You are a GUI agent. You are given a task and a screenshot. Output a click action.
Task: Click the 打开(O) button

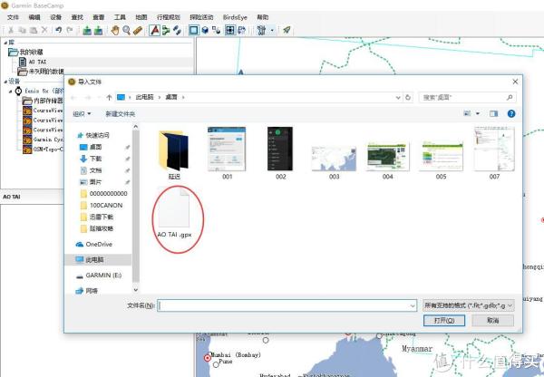pyautogui.click(x=444, y=321)
